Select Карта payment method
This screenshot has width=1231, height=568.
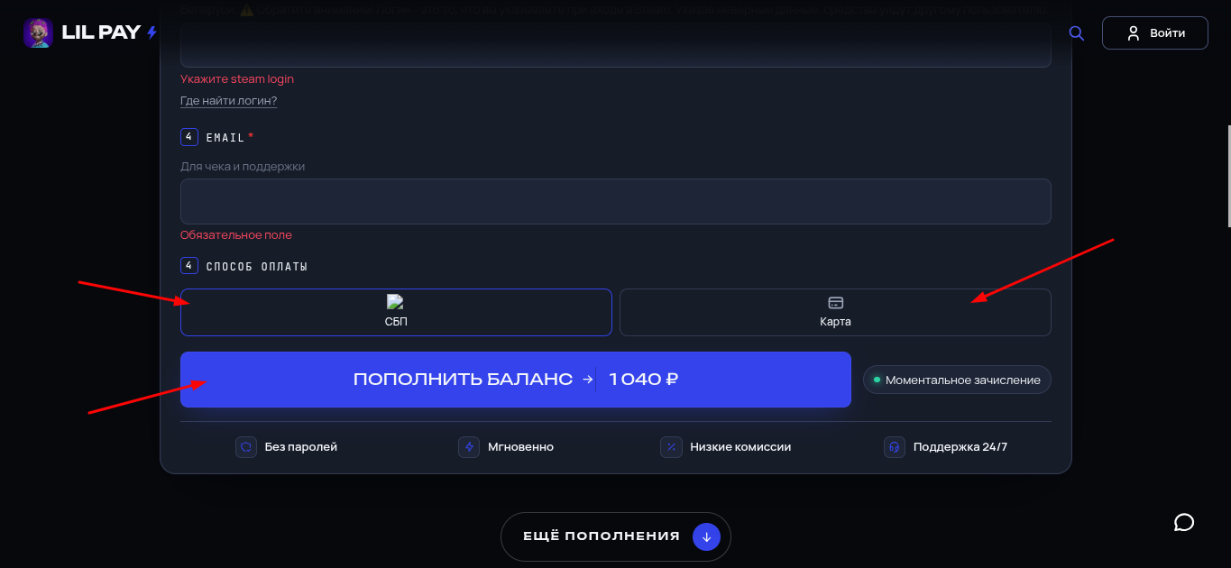(835, 312)
